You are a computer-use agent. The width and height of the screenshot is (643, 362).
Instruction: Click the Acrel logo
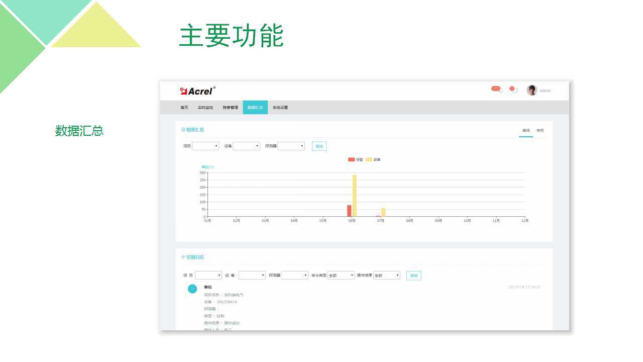coord(197,90)
